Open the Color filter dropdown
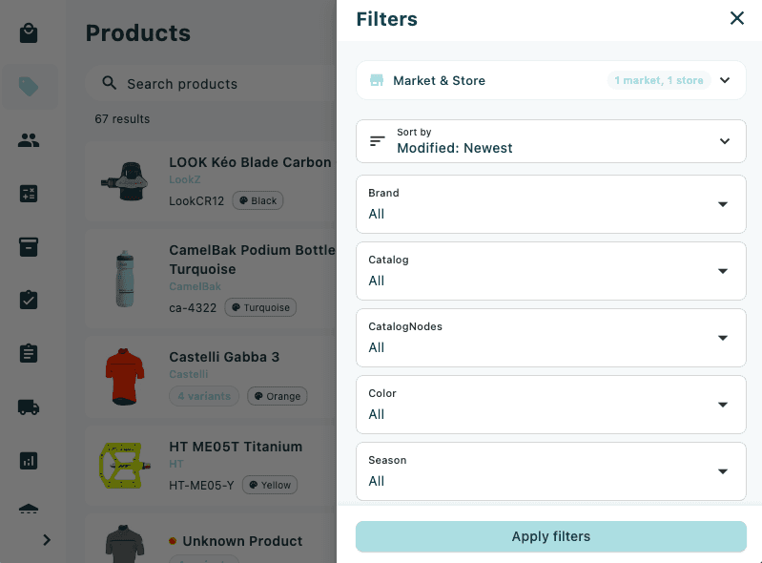This screenshot has width=762, height=563. point(551,405)
